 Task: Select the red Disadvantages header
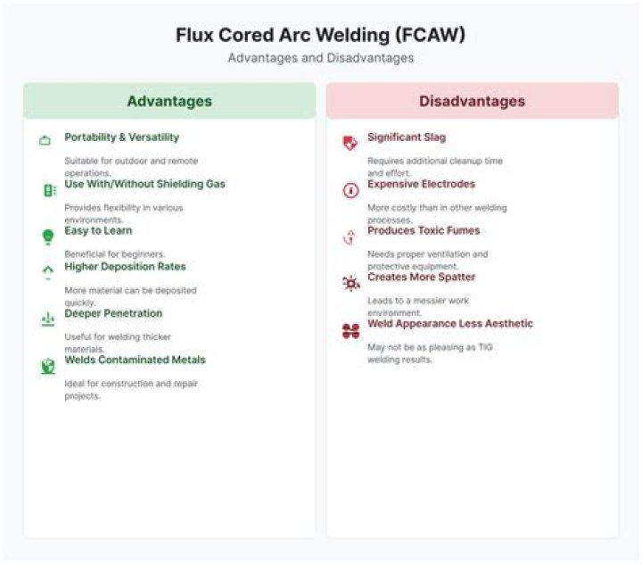pos(472,101)
